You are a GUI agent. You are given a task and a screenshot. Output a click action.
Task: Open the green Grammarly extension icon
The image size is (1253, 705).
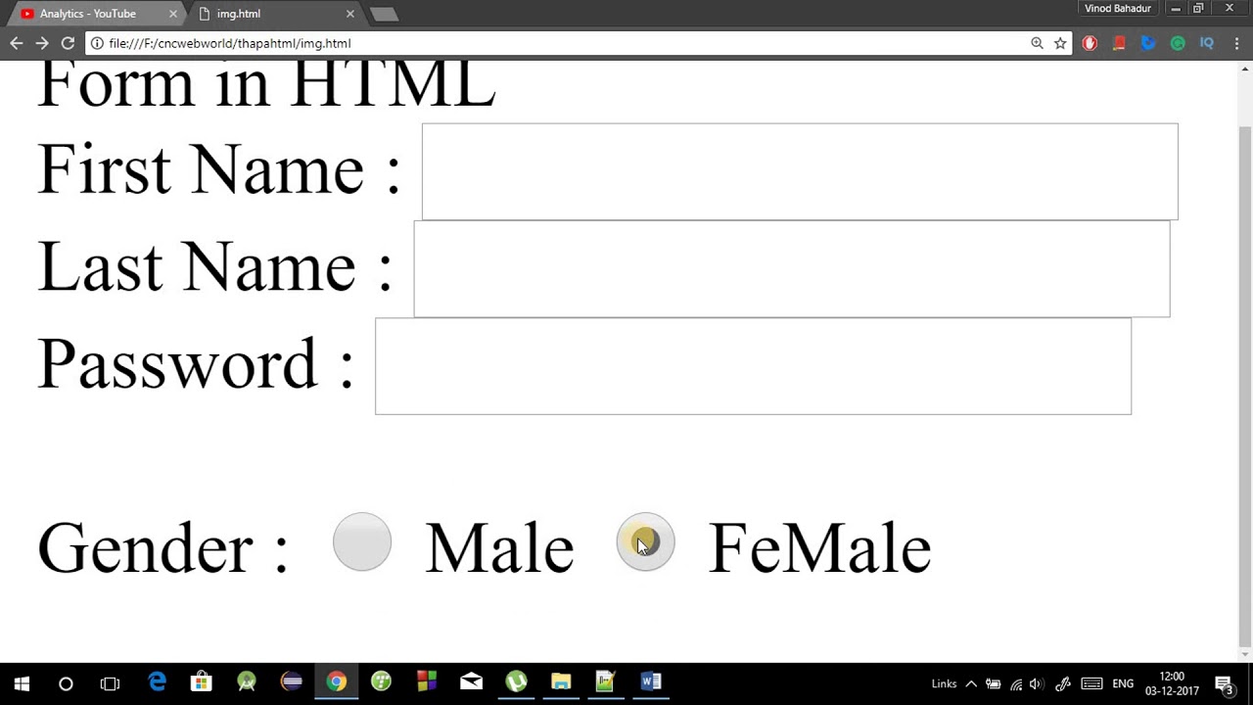1178,43
